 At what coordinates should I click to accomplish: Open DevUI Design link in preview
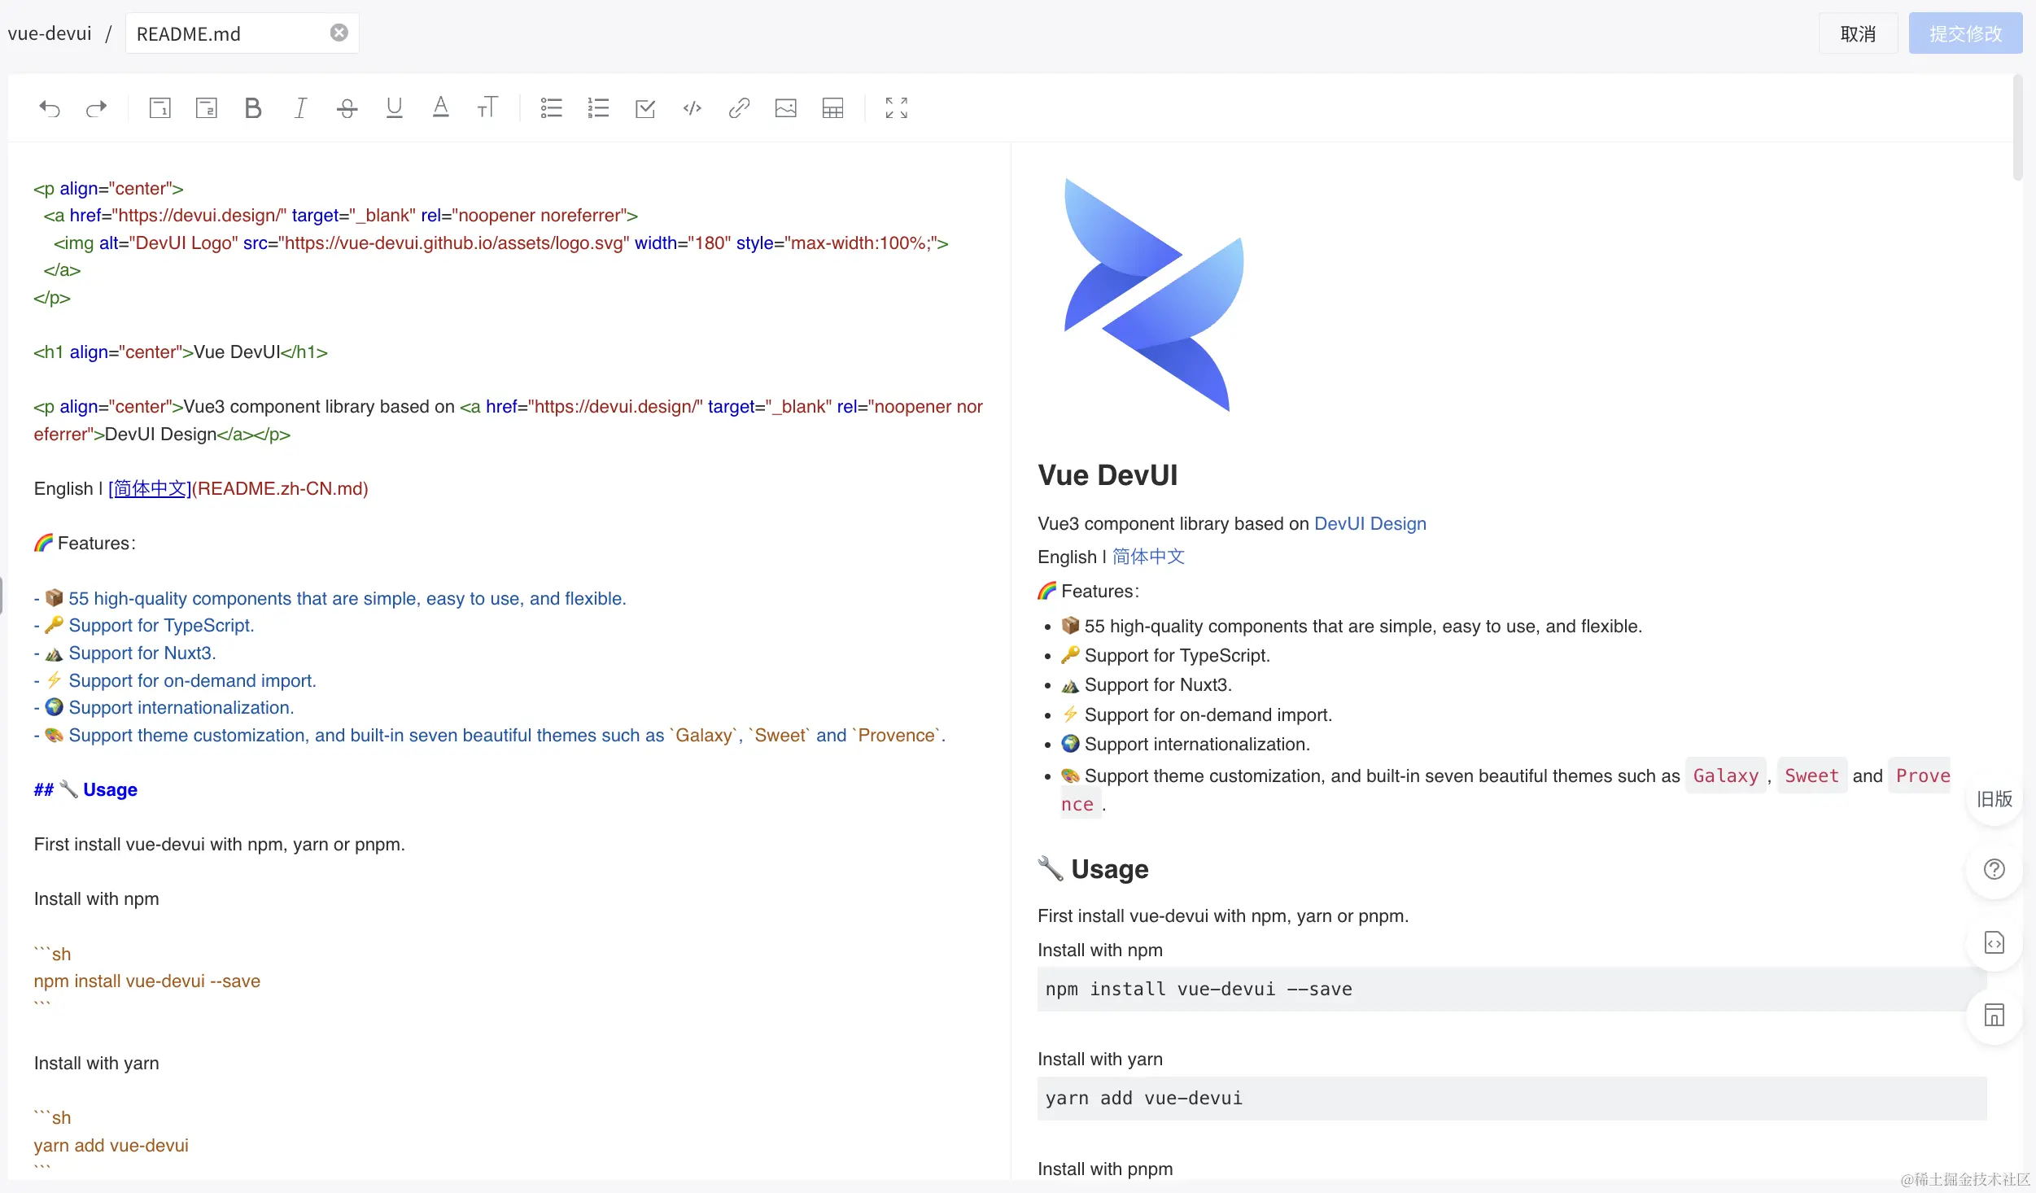coord(1370,523)
